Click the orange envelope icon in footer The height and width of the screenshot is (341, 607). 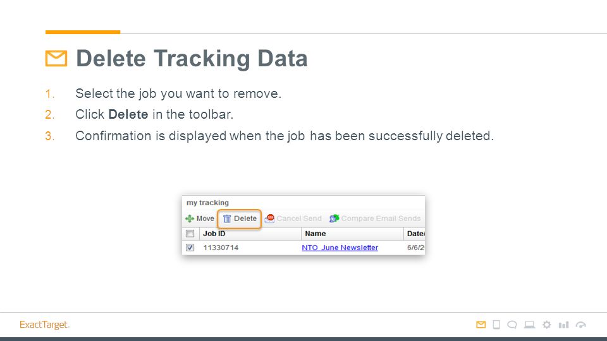coord(481,325)
